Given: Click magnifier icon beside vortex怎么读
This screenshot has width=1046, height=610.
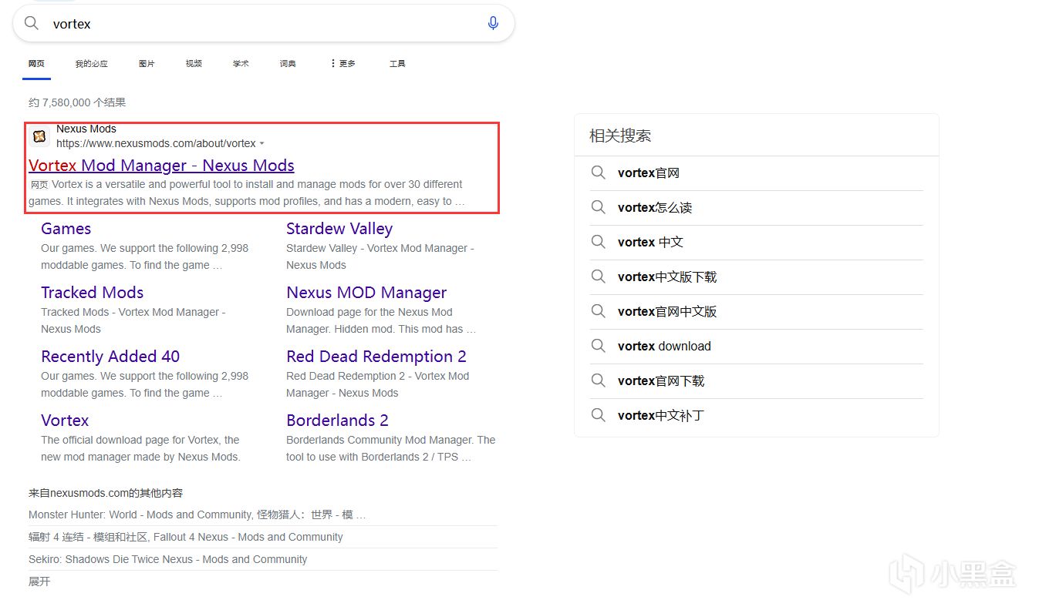Looking at the screenshot, I should [x=598, y=207].
